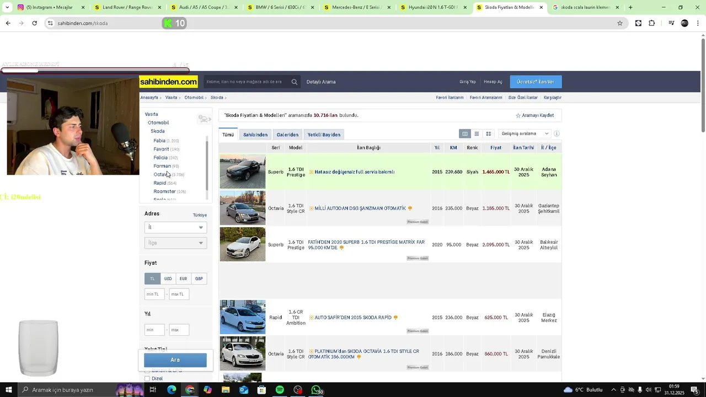Click the volume speaker icon in tray

point(650,390)
